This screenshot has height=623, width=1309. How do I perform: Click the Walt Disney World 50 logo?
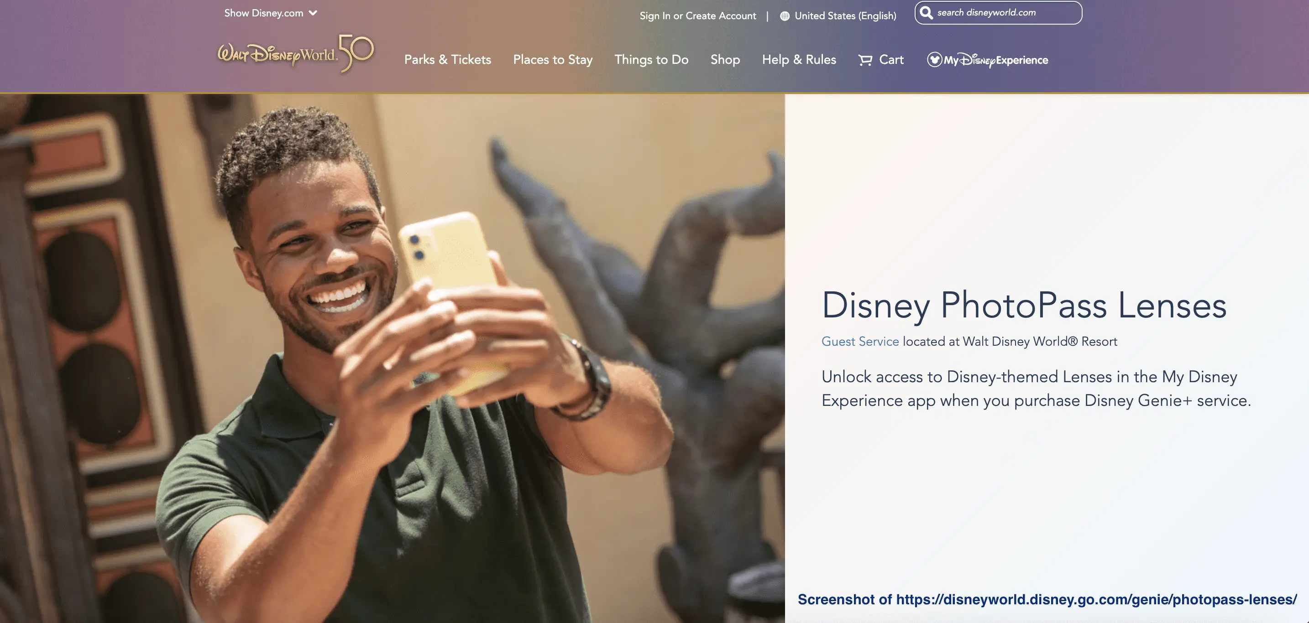tap(295, 54)
